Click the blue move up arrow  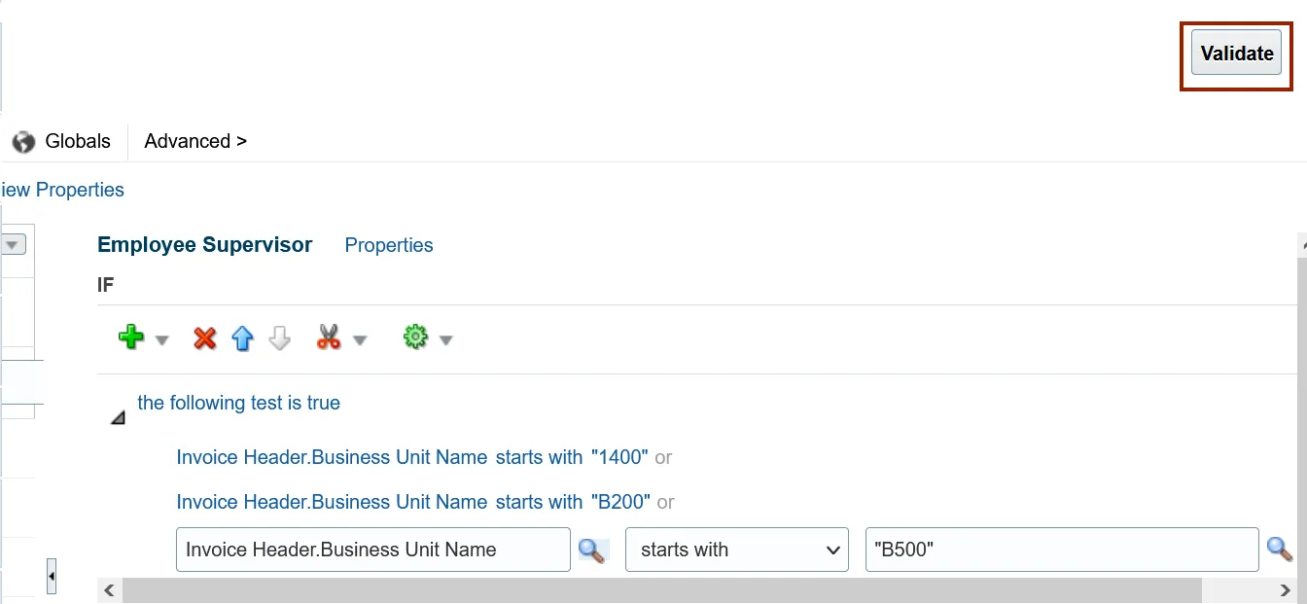point(242,338)
